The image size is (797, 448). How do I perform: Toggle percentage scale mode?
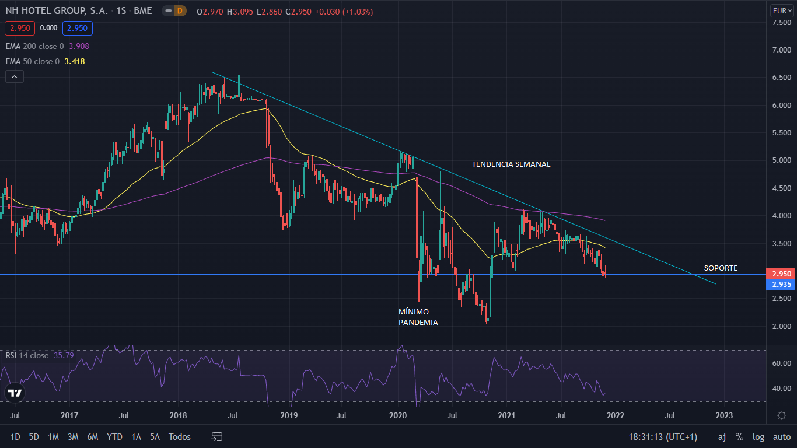pos(739,436)
